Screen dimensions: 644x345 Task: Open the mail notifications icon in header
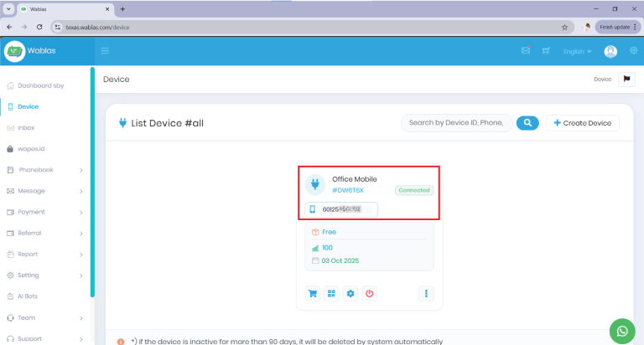(x=526, y=51)
